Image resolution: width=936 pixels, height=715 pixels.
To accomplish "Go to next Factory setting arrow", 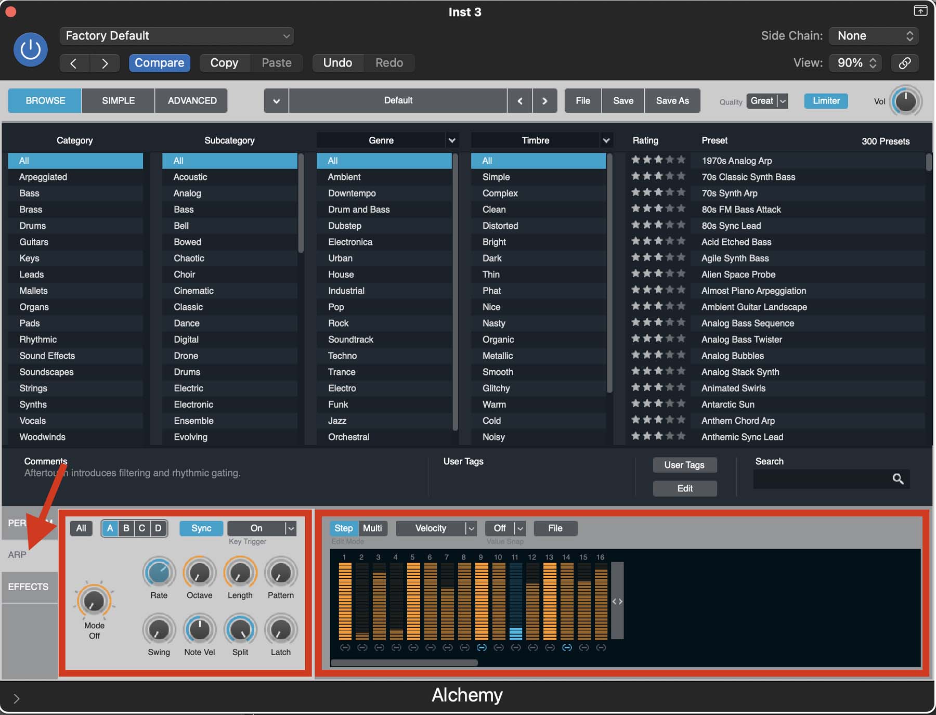I will [x=105, y=63].
